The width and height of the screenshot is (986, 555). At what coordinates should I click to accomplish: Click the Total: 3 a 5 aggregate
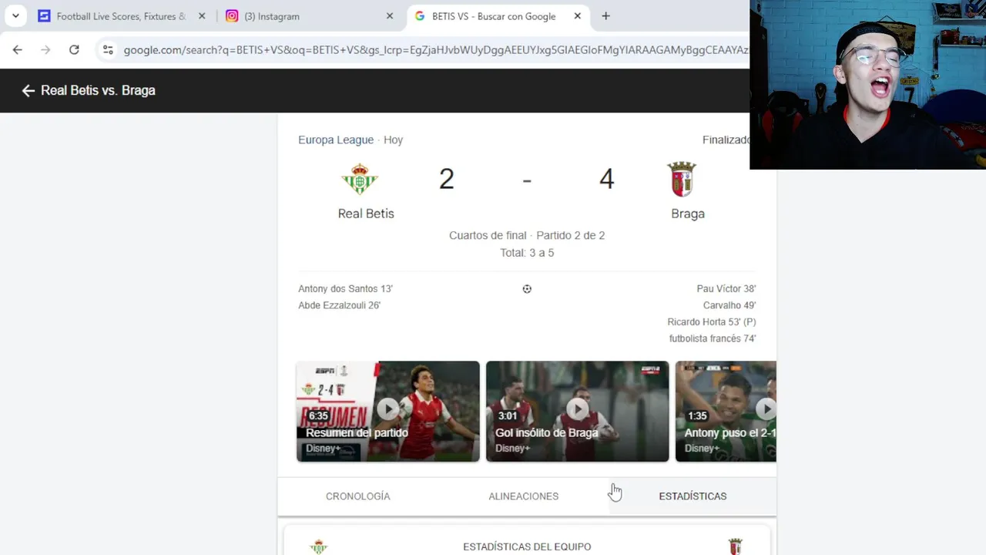[527, 253]
